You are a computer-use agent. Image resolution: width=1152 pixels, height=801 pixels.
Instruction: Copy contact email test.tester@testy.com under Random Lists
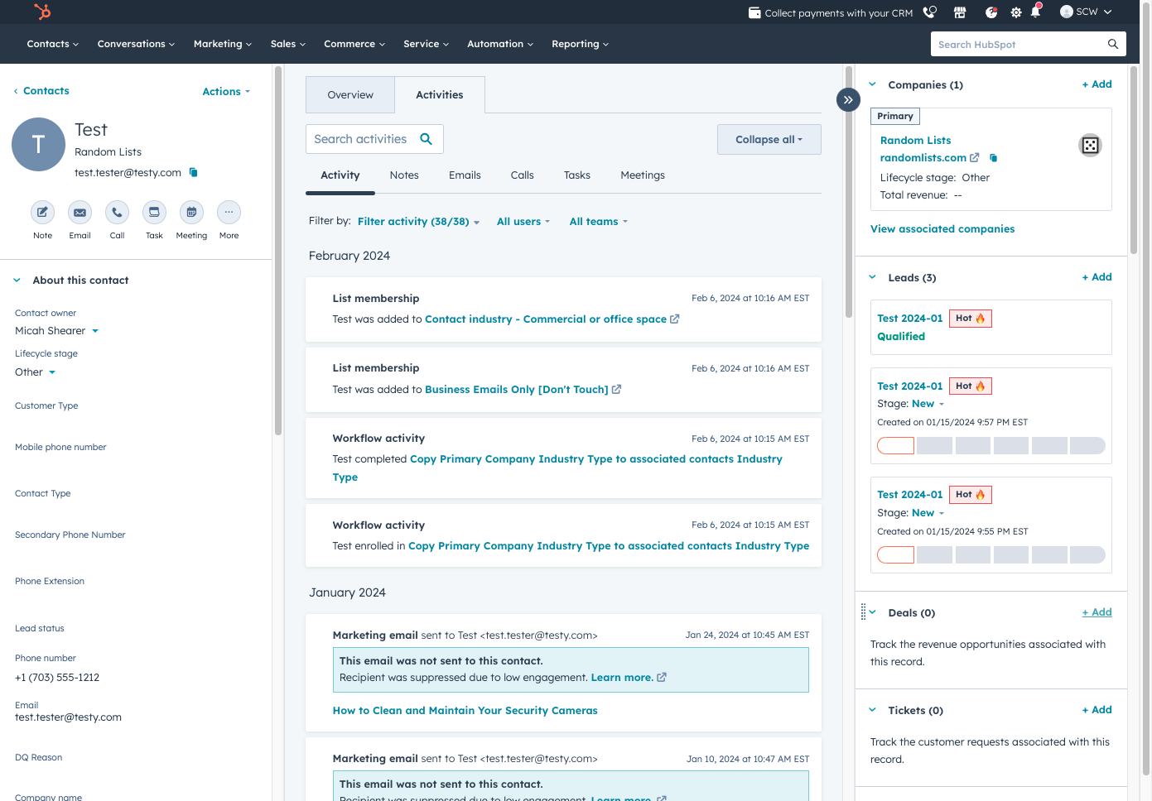tap(194, 172)
